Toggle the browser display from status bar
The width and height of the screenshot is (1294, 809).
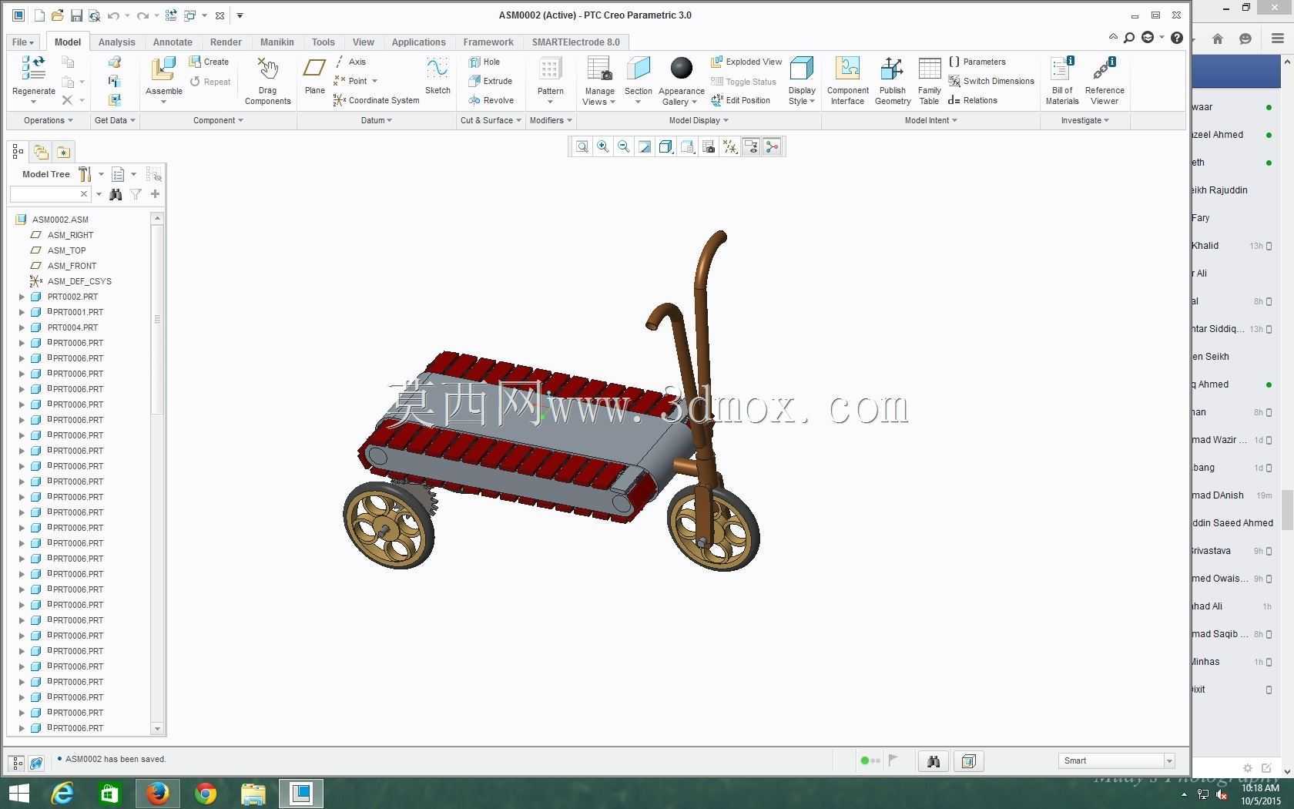[x=36, y=763]
